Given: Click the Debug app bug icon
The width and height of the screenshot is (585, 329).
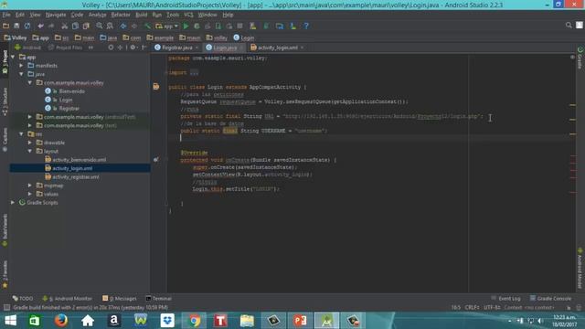Looking at the screenshot, I should tap(197, 26).
